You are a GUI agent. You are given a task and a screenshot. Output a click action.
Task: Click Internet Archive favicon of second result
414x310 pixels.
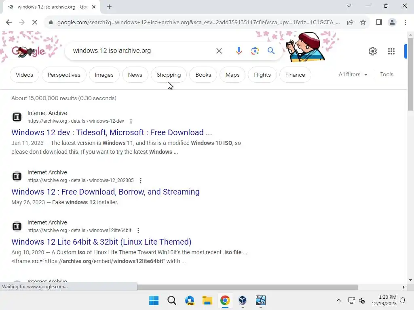pyautogui.click(x=17, y=176)
